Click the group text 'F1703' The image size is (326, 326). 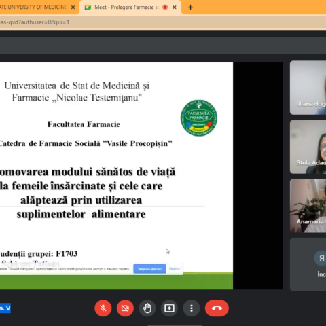tap(67, 253)
